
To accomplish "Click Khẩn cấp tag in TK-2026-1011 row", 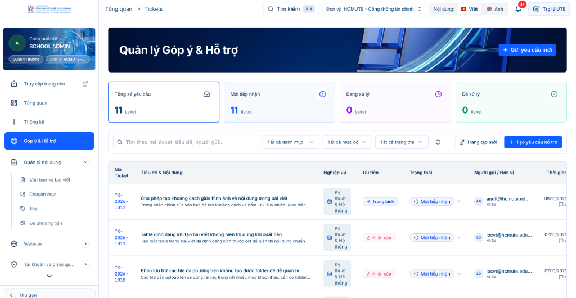I will point(379,237).
